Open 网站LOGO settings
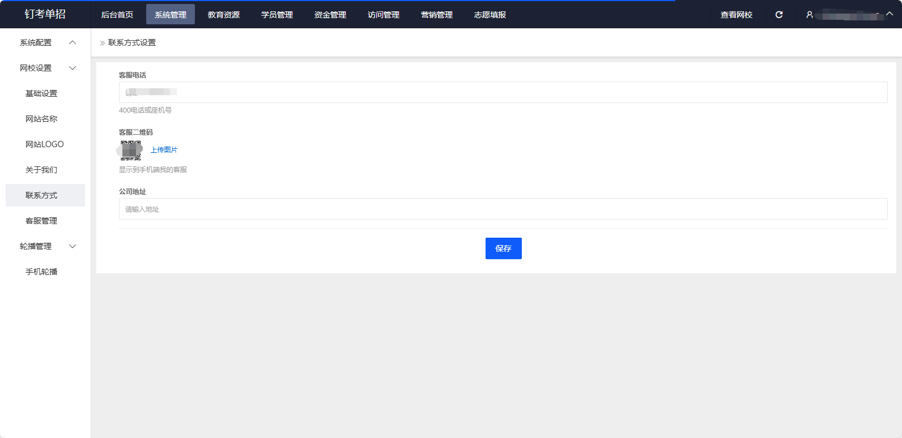This screenshot has height=438, width=902. coord(45,144)
